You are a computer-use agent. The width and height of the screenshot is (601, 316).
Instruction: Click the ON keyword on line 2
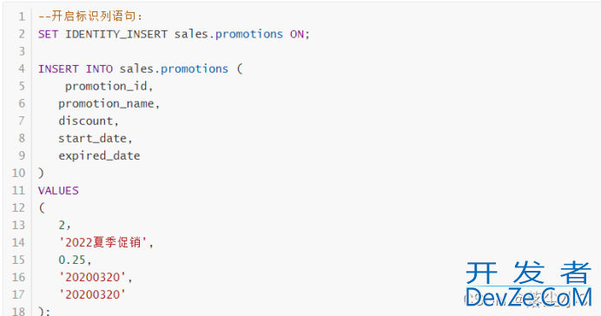297,34
